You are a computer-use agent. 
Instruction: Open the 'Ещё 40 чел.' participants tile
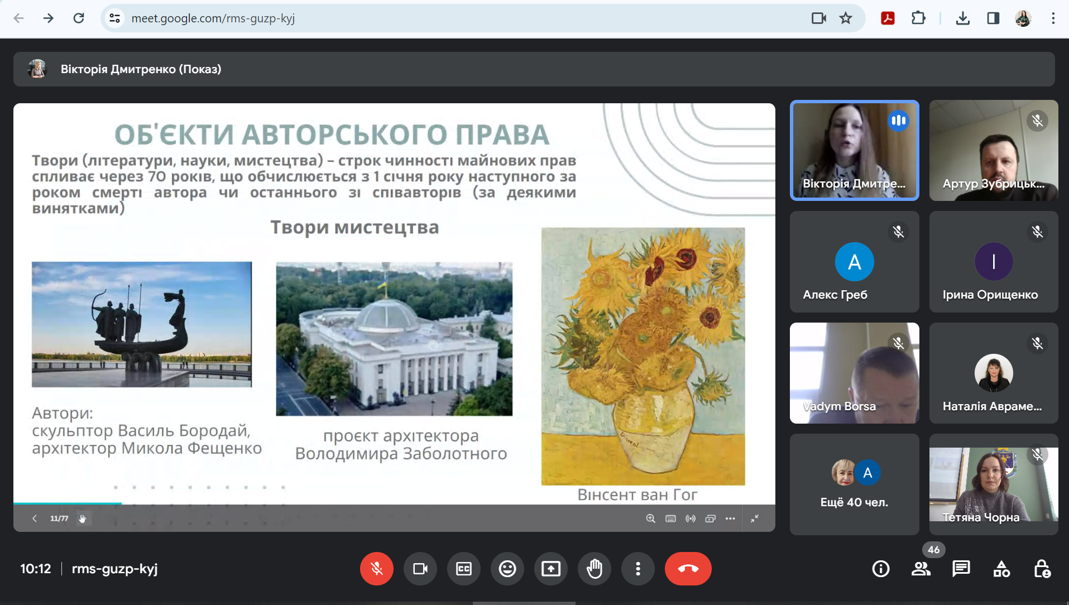click(855, 484)
